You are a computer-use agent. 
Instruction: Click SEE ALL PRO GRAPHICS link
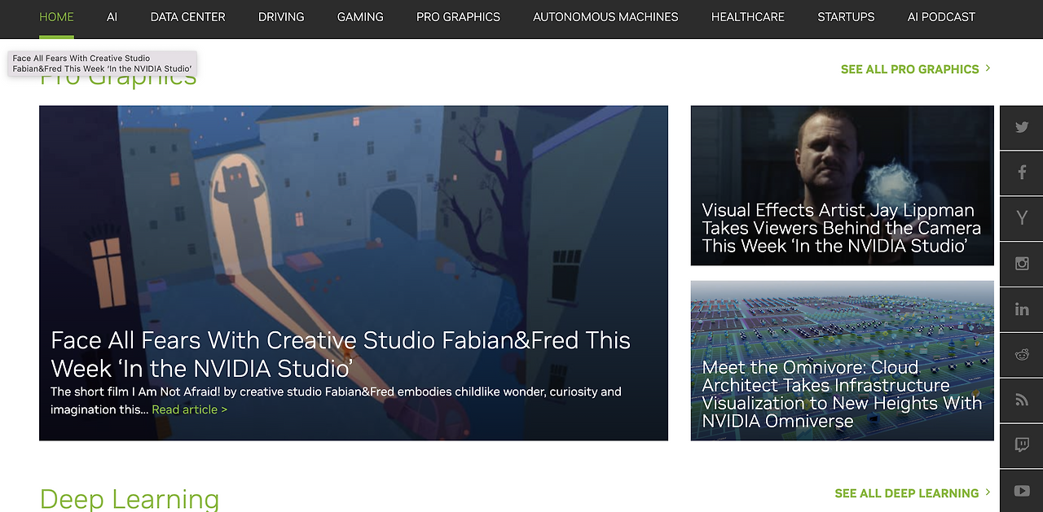point(916,69)
